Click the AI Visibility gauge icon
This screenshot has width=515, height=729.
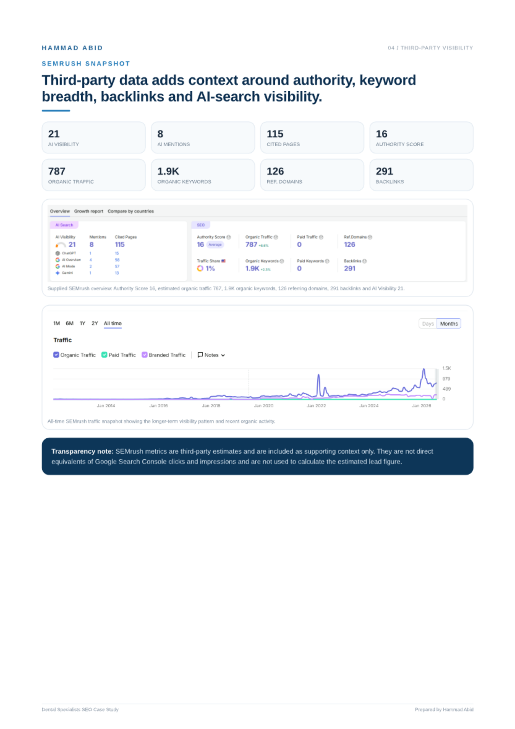[61, 245]
